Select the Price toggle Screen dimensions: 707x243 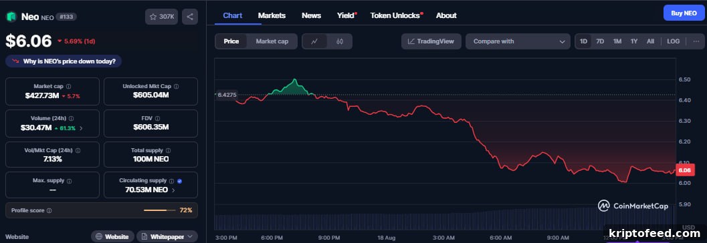coord(231,41)
